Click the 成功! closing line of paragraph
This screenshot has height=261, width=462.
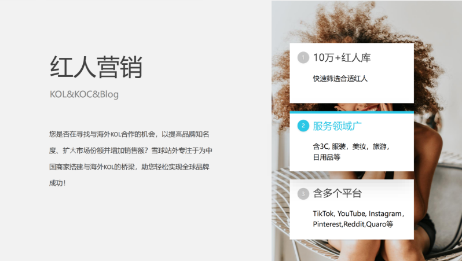click(57, 183)
